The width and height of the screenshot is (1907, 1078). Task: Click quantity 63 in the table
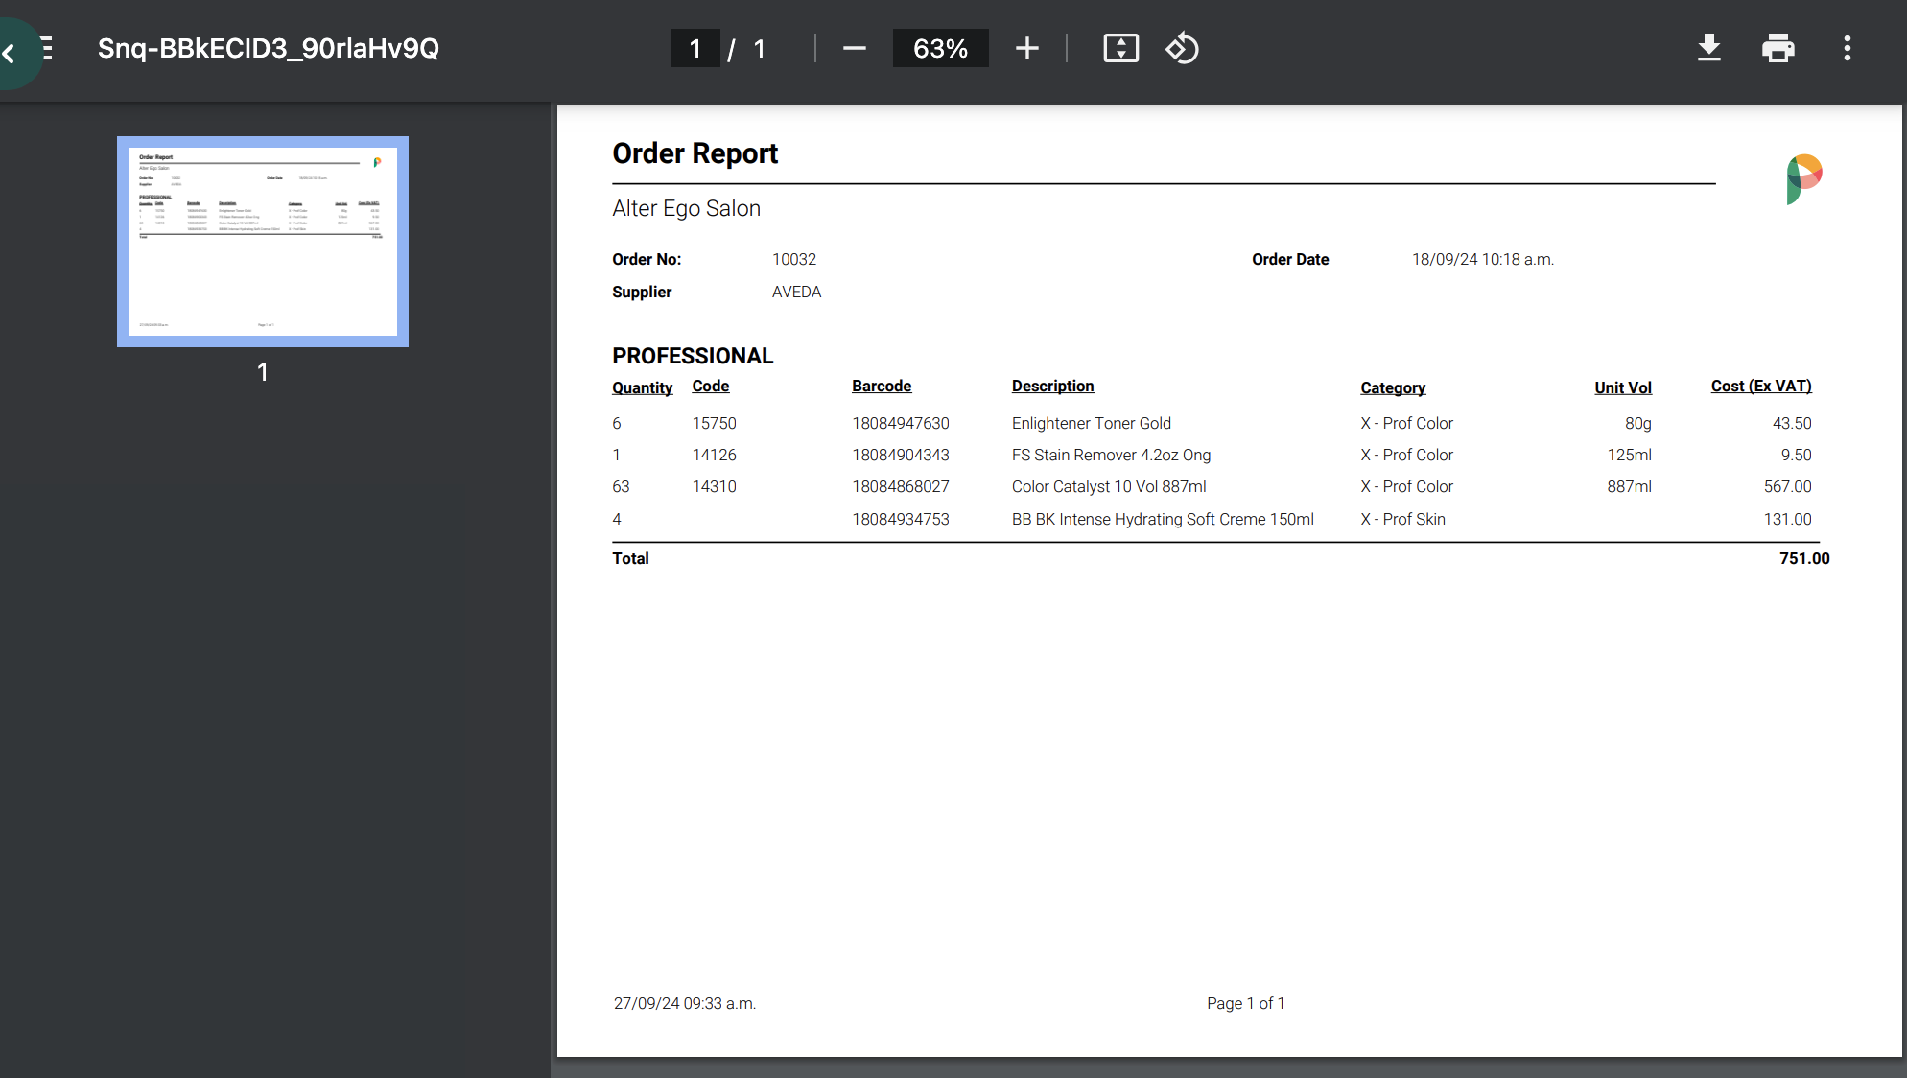(x=621, y=486)
